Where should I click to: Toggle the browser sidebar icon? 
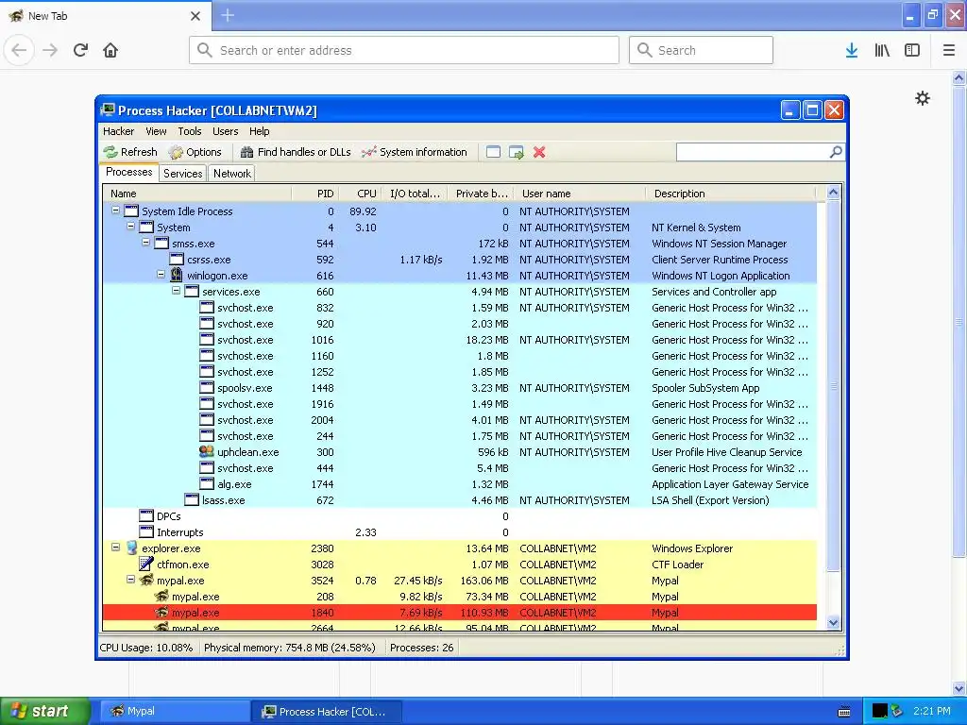[912, 51]
